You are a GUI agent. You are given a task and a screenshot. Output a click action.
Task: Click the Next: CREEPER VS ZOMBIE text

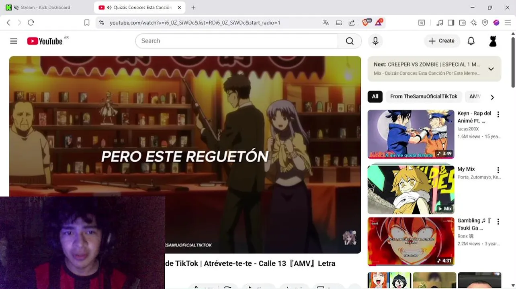(426, 64)
